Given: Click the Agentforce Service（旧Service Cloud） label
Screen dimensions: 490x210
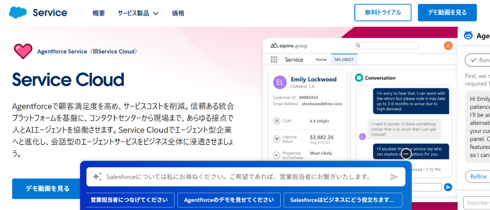Looking at the screenshot, I should click(x=87, y=51).
